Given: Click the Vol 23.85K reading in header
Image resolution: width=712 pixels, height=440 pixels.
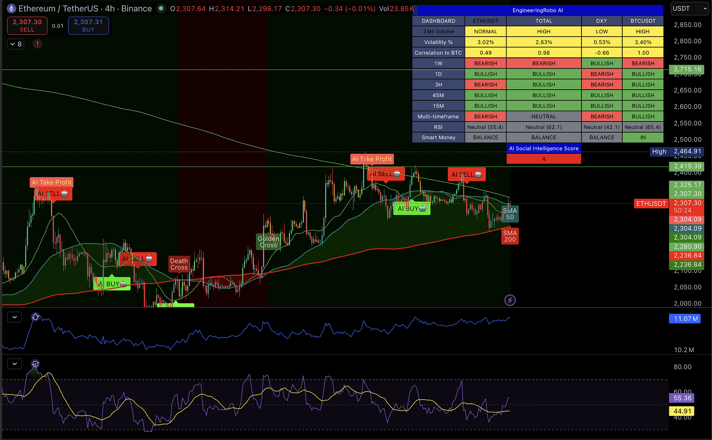Looking at the screenshot, I should [x=396, y=9].
